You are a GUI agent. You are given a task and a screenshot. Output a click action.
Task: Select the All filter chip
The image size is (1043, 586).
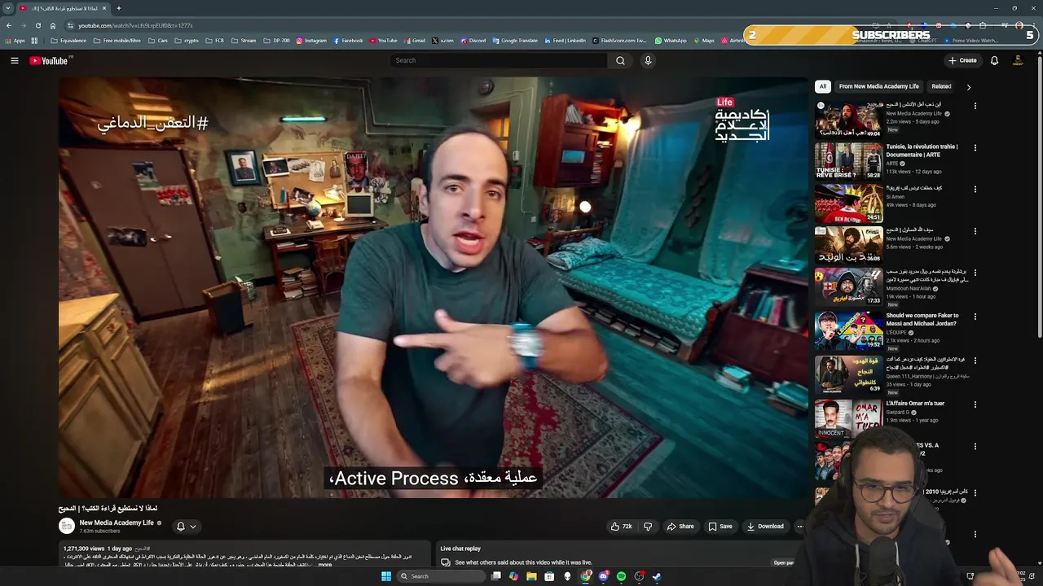[x=823, y=86]
